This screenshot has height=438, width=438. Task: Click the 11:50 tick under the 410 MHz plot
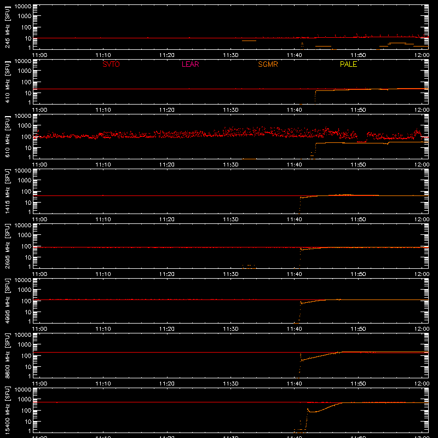[x=358, y=110]
